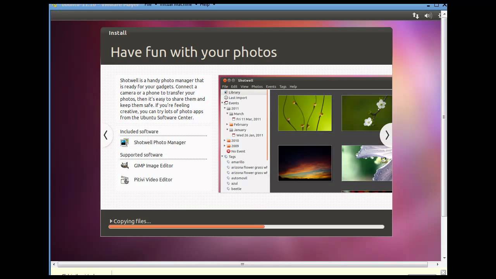
Task: Expand the Copying files details
Action: click(111, 221)
